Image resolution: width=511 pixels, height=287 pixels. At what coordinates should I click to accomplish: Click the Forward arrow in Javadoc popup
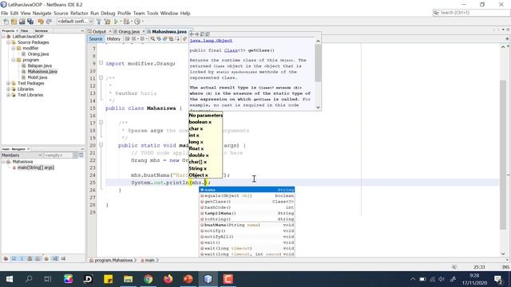(x=197, y=33)
